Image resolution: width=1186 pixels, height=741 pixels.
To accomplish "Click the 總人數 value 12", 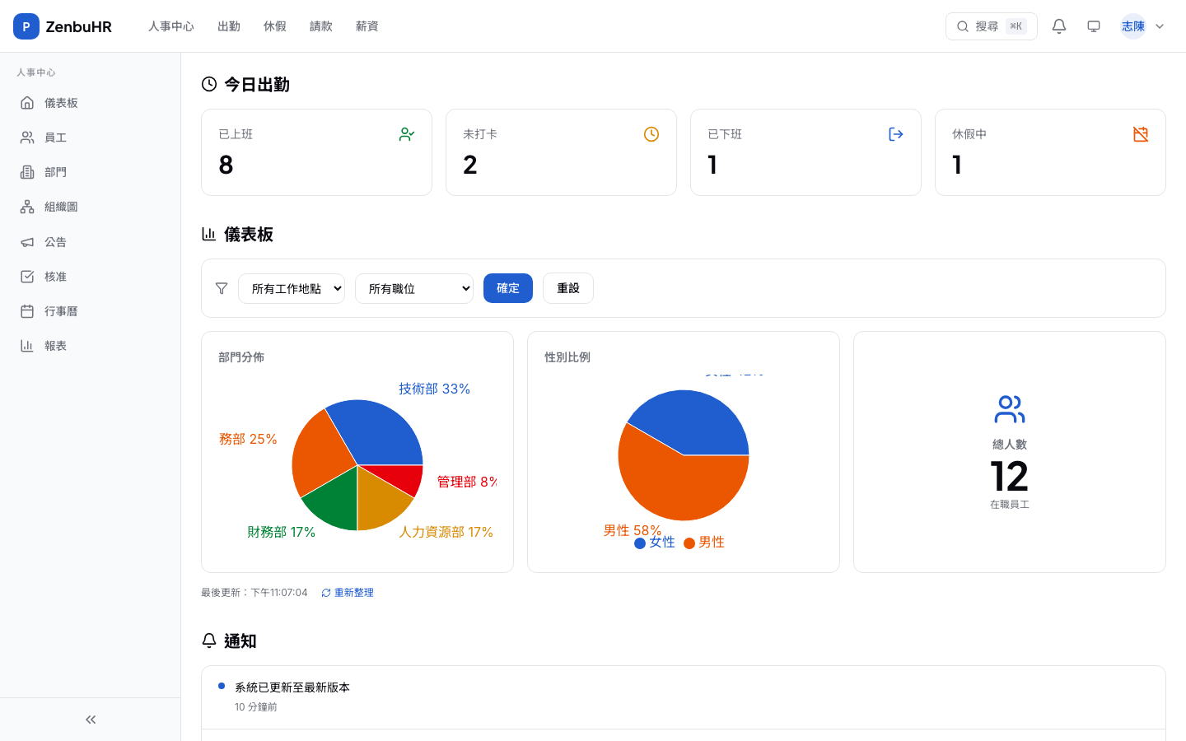I will pos(1010,477).
